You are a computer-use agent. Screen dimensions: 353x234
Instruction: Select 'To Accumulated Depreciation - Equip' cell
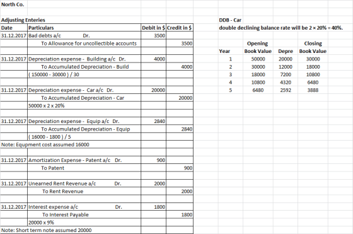click(84, 129)
